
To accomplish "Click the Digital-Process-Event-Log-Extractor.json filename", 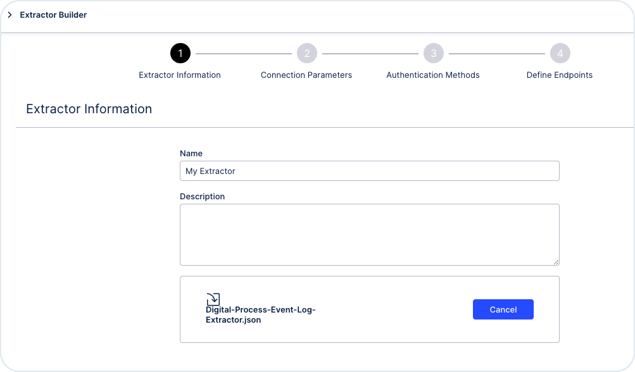I will coord(260,315).
